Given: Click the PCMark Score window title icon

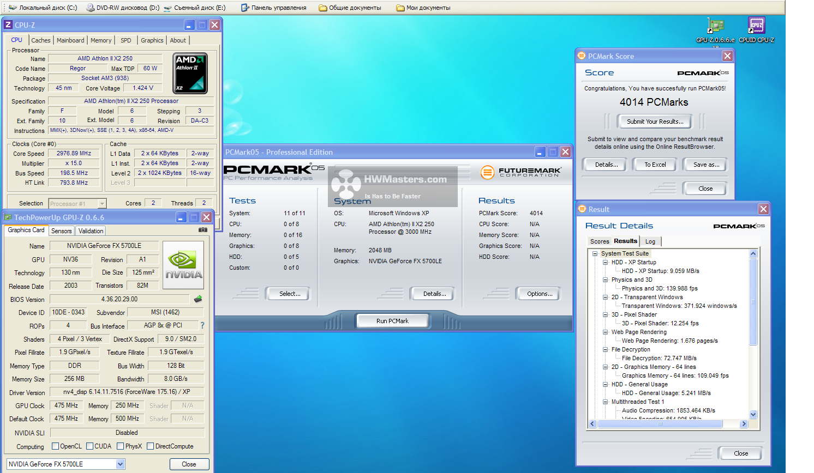Looking at the screenshot, I should [x=582, y=56].
